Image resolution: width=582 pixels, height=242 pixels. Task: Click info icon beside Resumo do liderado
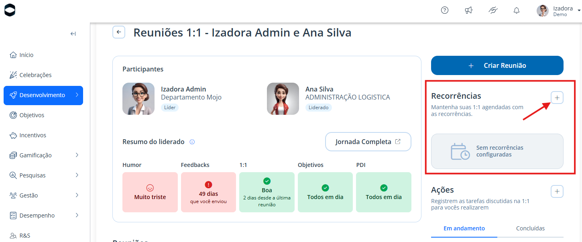pyautogui.click(x=192, y=142)
